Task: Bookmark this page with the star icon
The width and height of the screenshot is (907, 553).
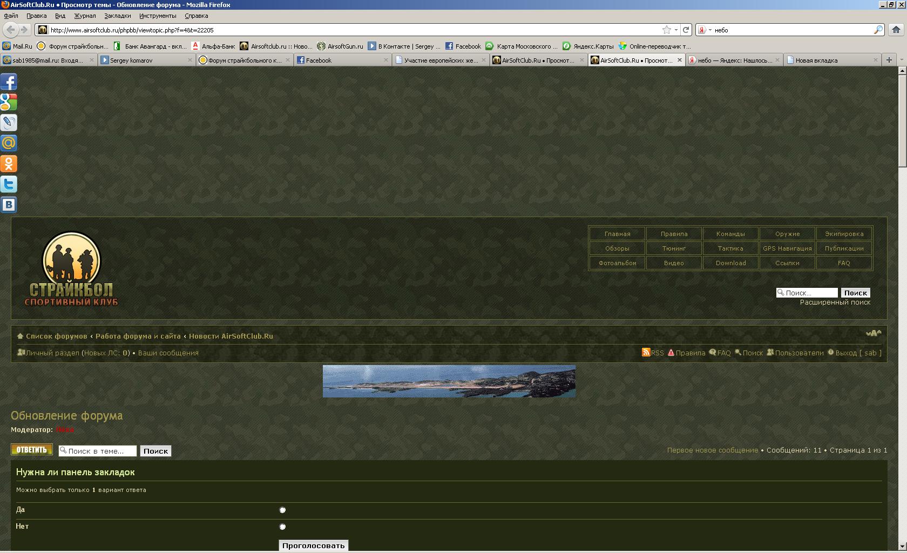Action: pyautogui.click(x=667, y=30)
